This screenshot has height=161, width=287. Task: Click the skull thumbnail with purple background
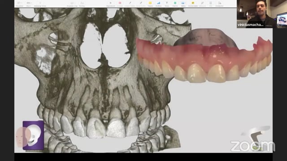pos(33,135)
